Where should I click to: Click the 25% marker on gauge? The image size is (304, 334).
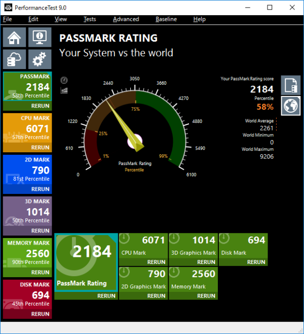coord(103,133)
